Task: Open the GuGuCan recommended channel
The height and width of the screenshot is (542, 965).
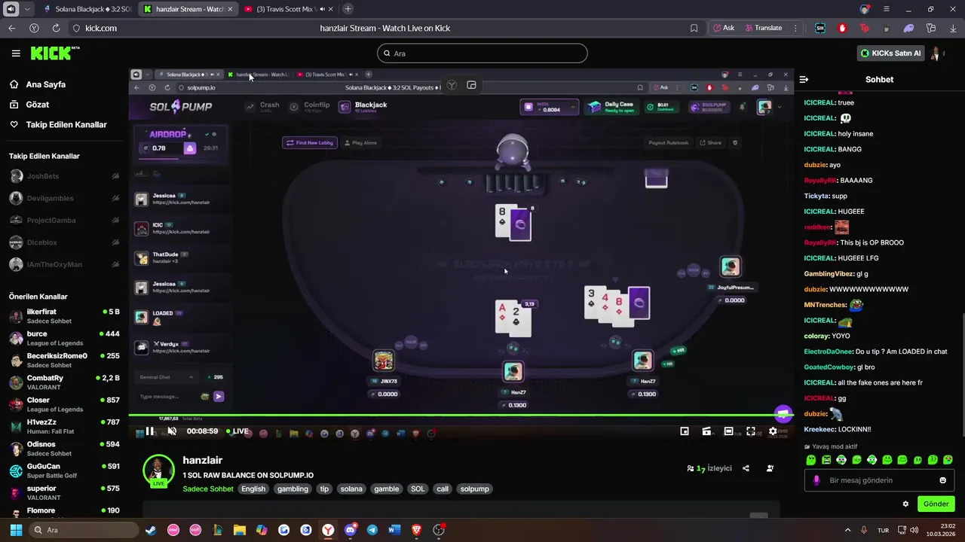Action: click(64, 470)
